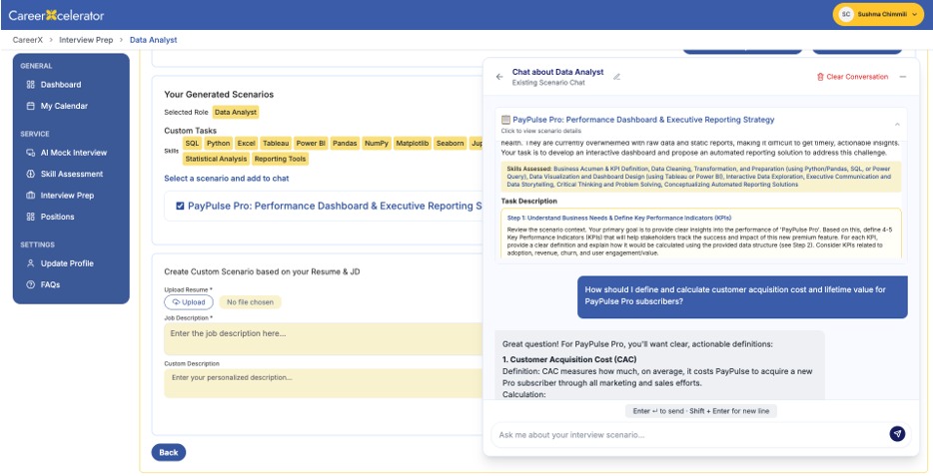Screen dimensions: 933x476
Task: Click Select a scenario and add to chat
Action: [x=227, y=179]
